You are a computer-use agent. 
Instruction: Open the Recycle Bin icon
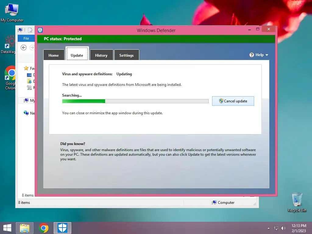click(x=297, y=202)
